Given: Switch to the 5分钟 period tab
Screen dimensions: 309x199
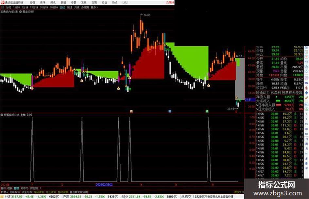Looking at the screenshot, I should pyautogui.click(x=25, y=7).
